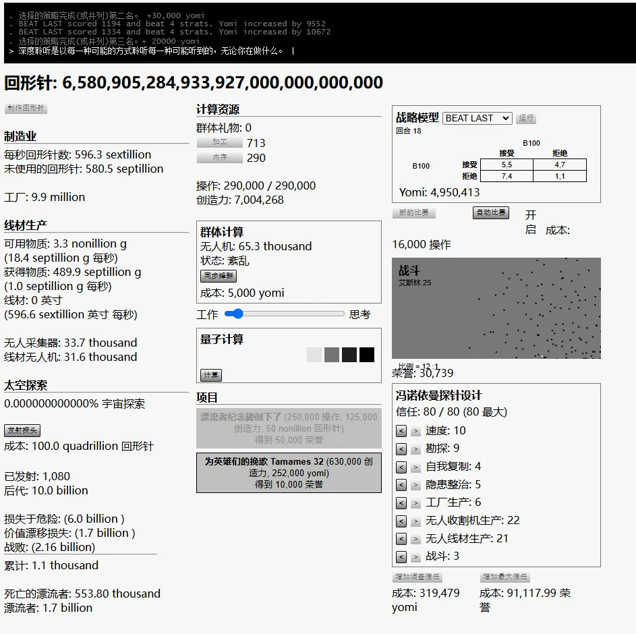Increase 无人收割机生产 harvester production right arrow

415,521
